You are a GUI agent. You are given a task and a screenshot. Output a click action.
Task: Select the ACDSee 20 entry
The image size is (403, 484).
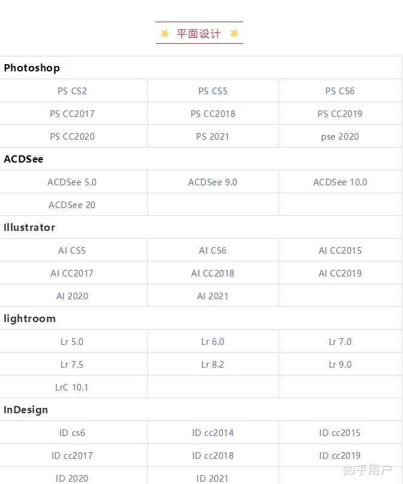pyautogui.click(x=72, y=205)
